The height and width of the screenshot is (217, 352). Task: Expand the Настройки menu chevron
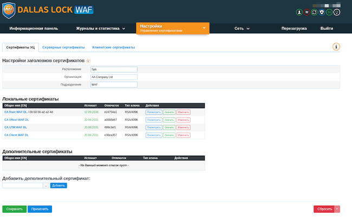point(204,28)
